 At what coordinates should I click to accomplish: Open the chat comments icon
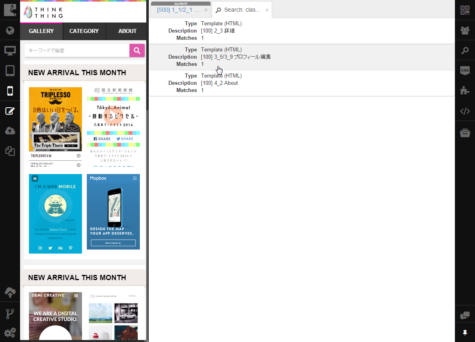(x=465, y=315)
